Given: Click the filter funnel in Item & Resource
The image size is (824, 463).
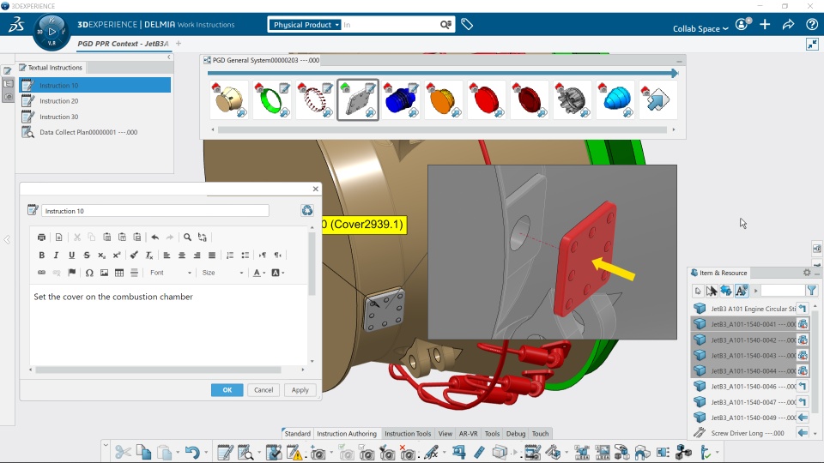Looking at the screenshot, I should pyautogui.click(x=812, y=291).
